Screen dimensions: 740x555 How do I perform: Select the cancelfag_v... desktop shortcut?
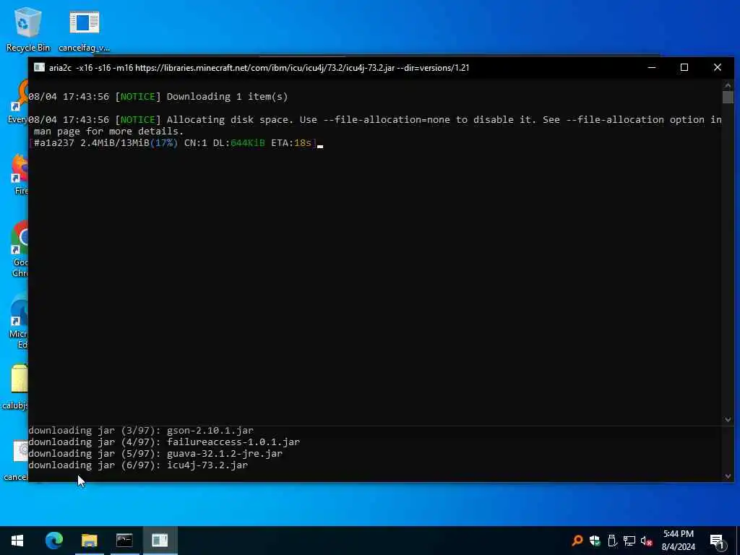pos(84,29)
